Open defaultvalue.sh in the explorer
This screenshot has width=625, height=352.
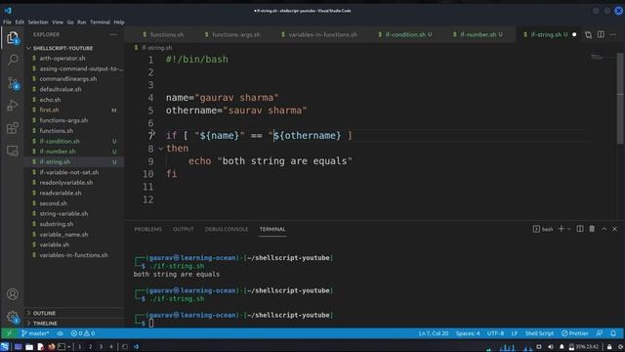tap(61, 89)
